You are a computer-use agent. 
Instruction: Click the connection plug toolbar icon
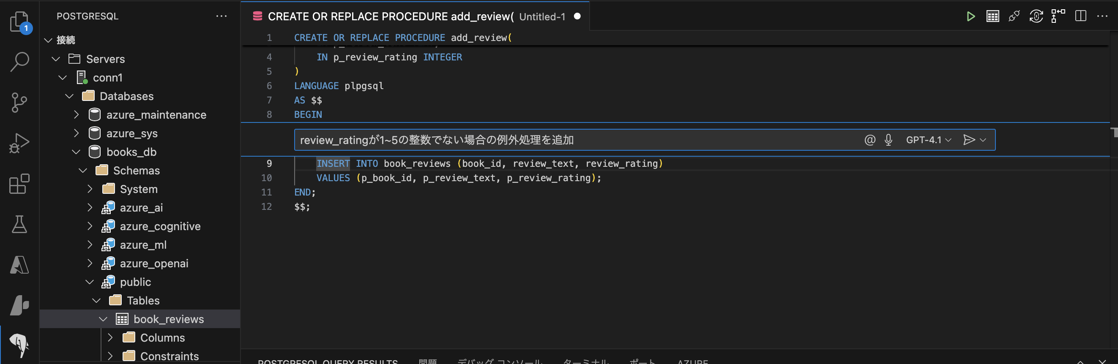coord(1014,16)
